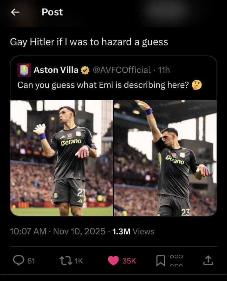The width and height of the screenshot is (227, 281).
Task: Open the left goalkeeper photo
Action: coord(62,158)
